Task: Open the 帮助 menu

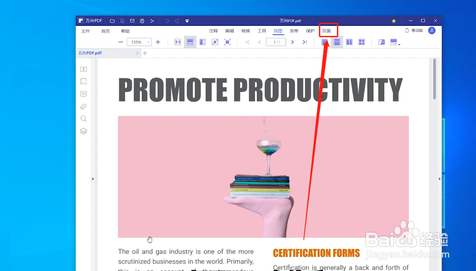Action: point(125,31)
